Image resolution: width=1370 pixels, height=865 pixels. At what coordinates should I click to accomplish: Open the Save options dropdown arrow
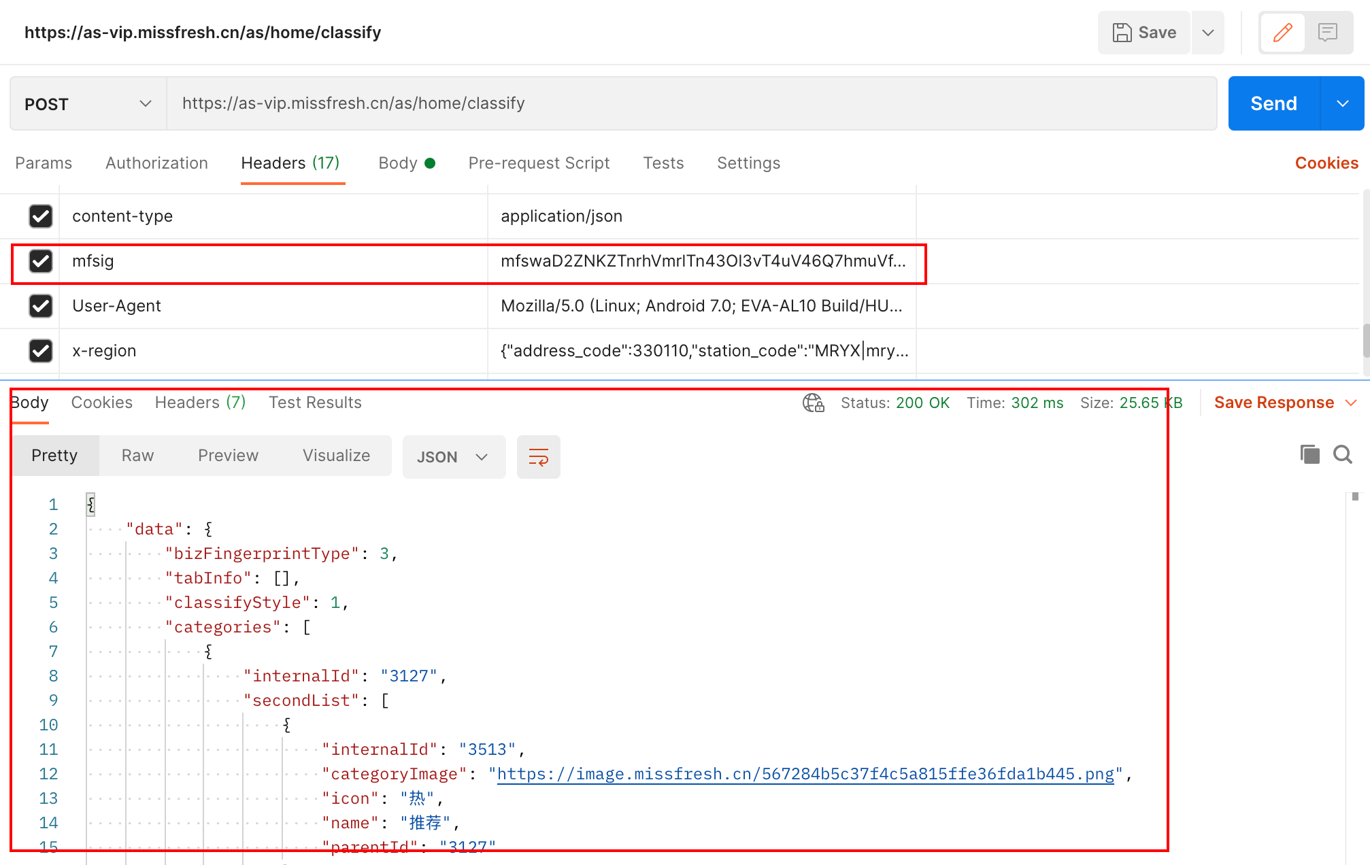point(1208,33)
